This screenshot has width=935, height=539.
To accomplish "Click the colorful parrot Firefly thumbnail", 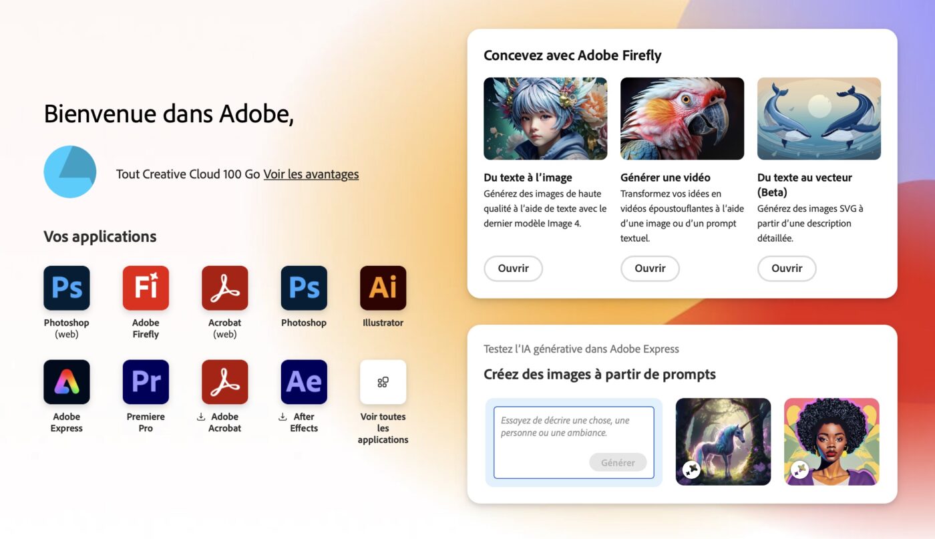I will [682, 119].
